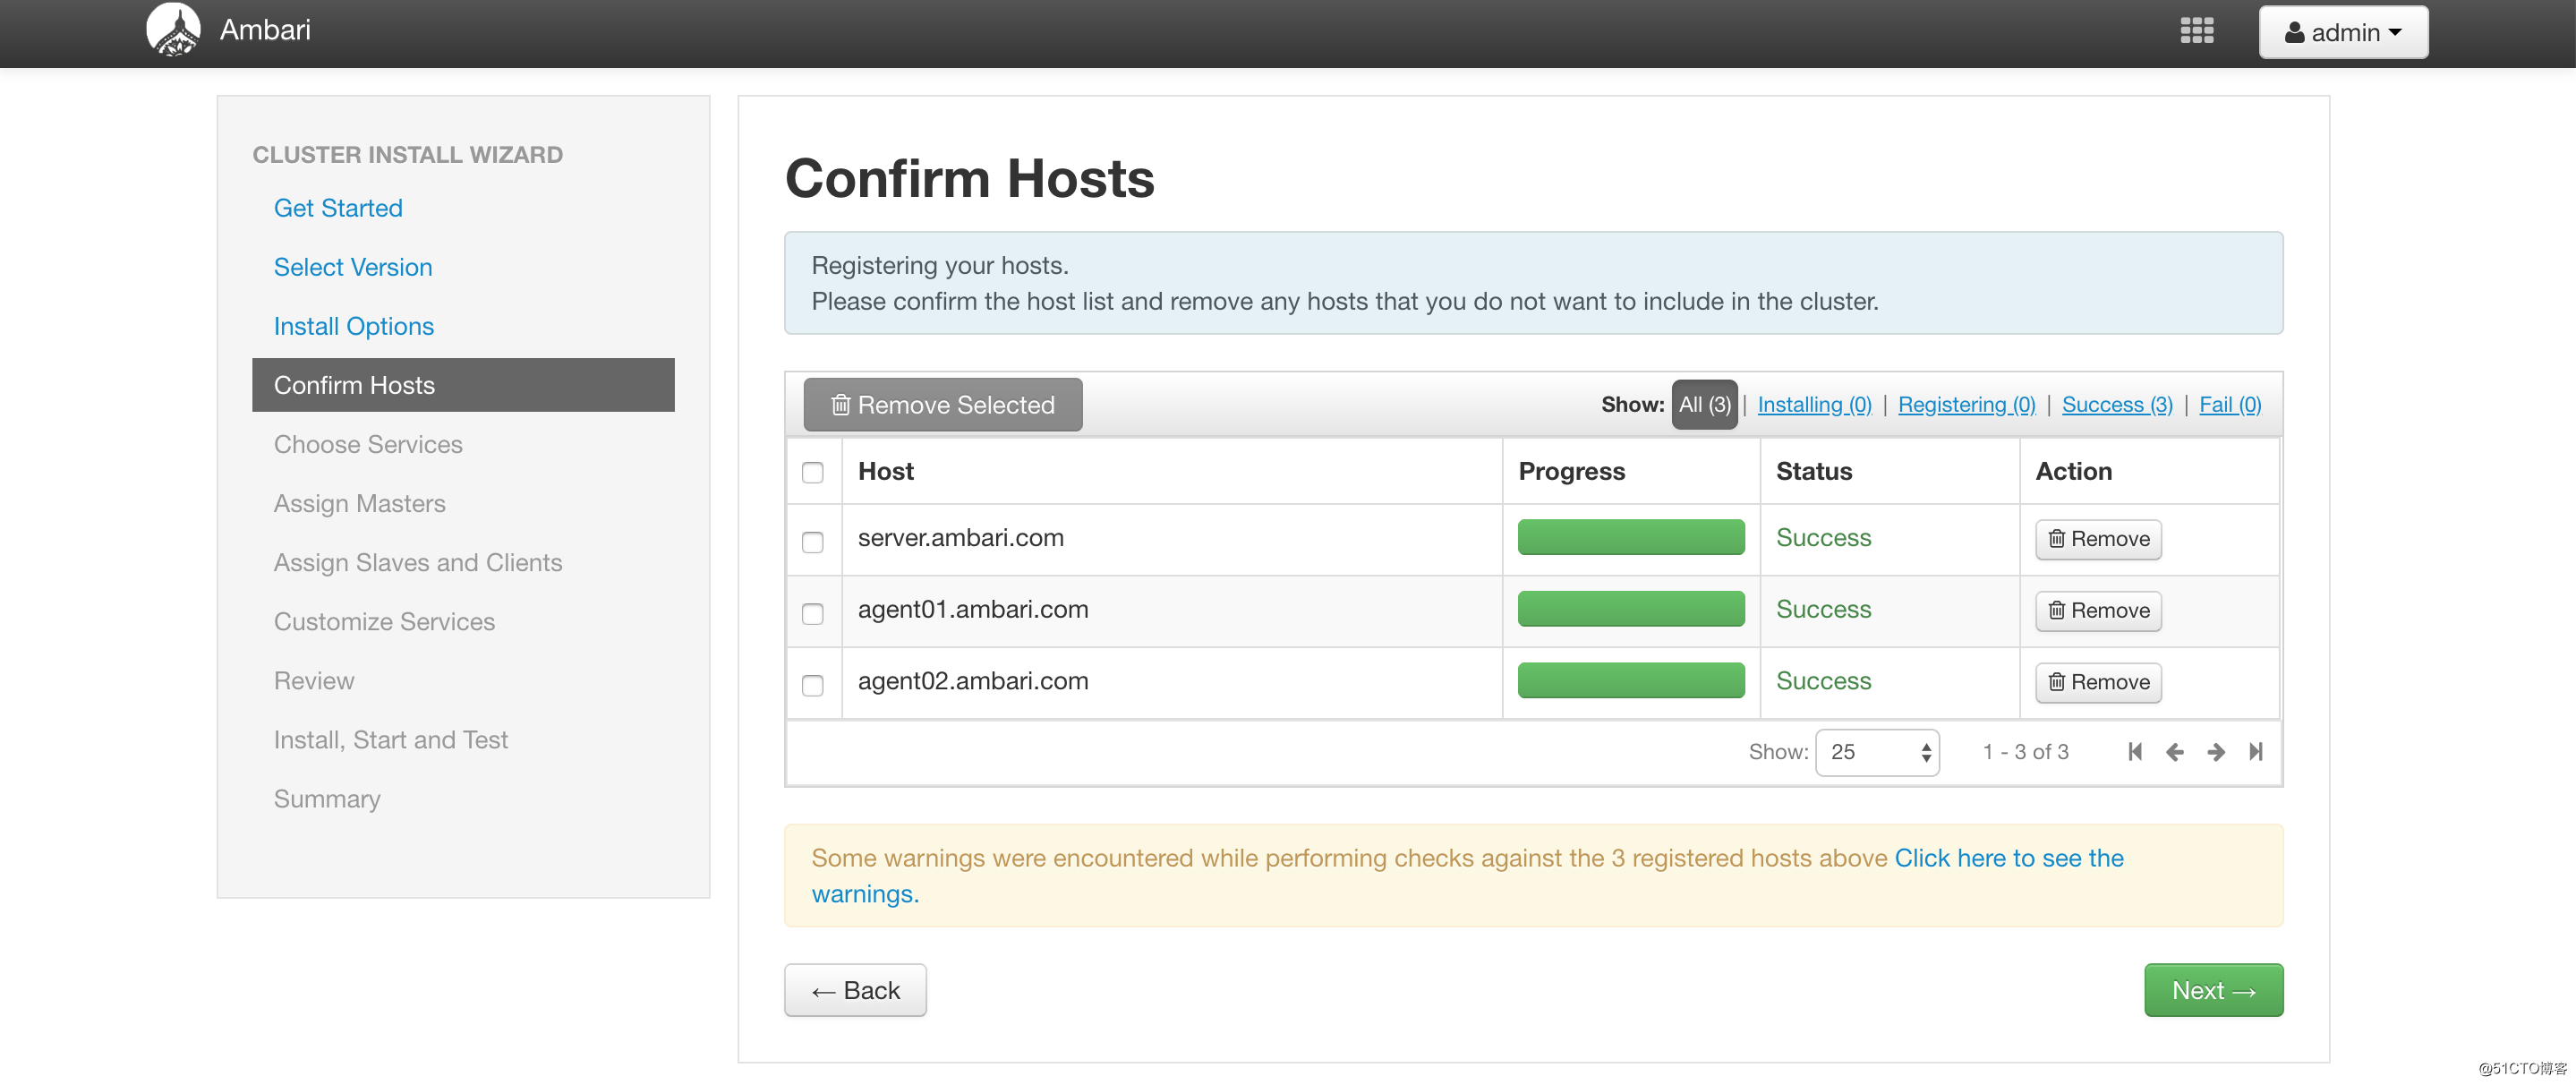Click the Progress column header
The height and width of the screenshot is (1085, 2576).
pos(1571,471)
